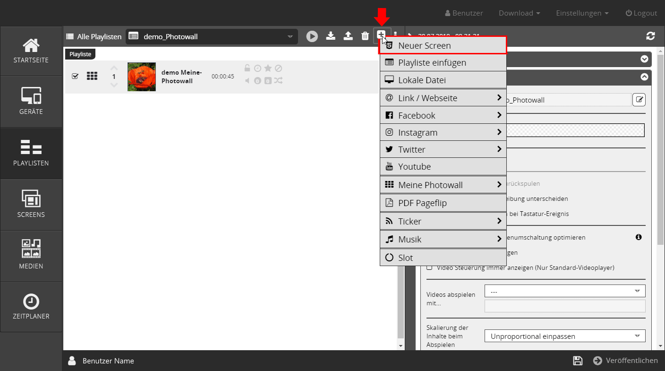This screenshot has width=665, height=371.
Task: Click the edit playlist name icon
Action: (639, 100)
